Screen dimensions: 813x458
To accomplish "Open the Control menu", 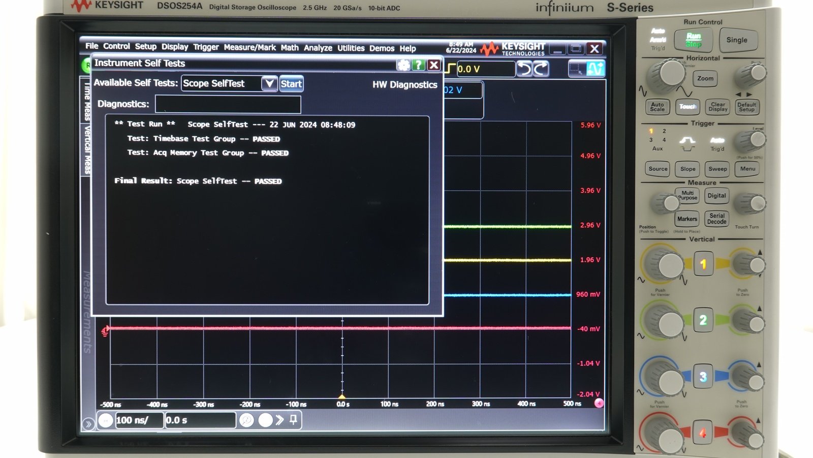I will tap(116, 46).
